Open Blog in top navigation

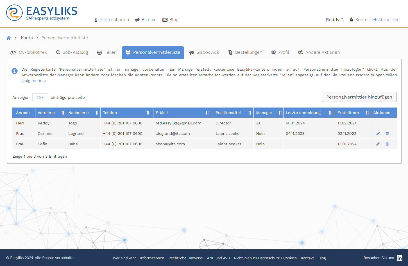point(171,20)
